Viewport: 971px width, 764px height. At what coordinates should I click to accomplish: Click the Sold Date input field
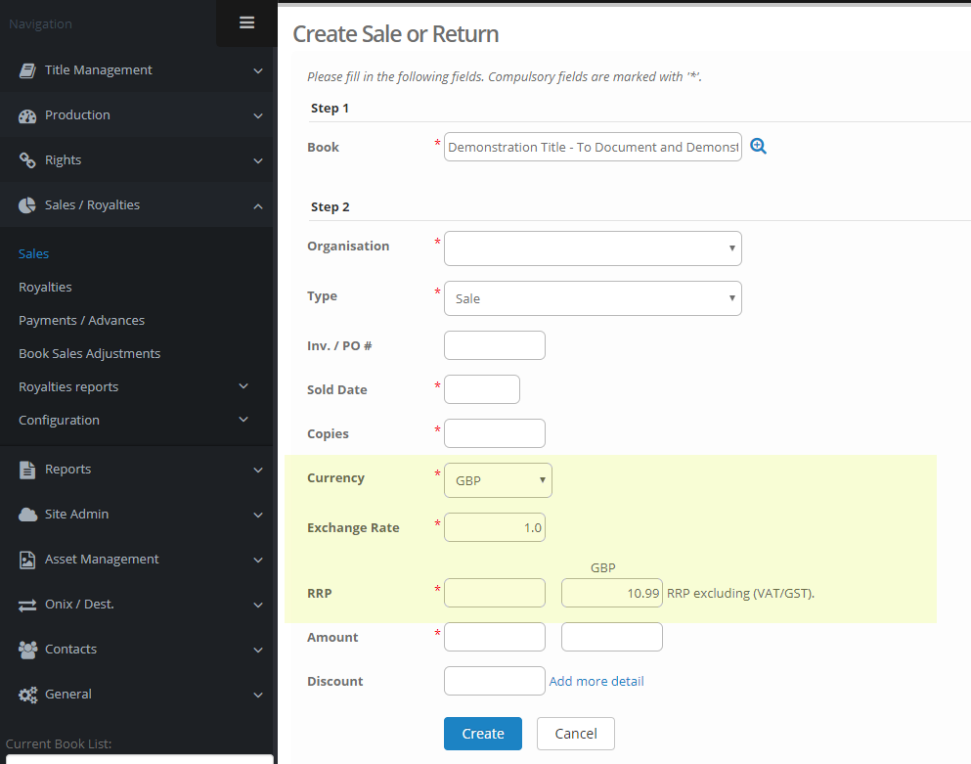(x=482, y=389)
